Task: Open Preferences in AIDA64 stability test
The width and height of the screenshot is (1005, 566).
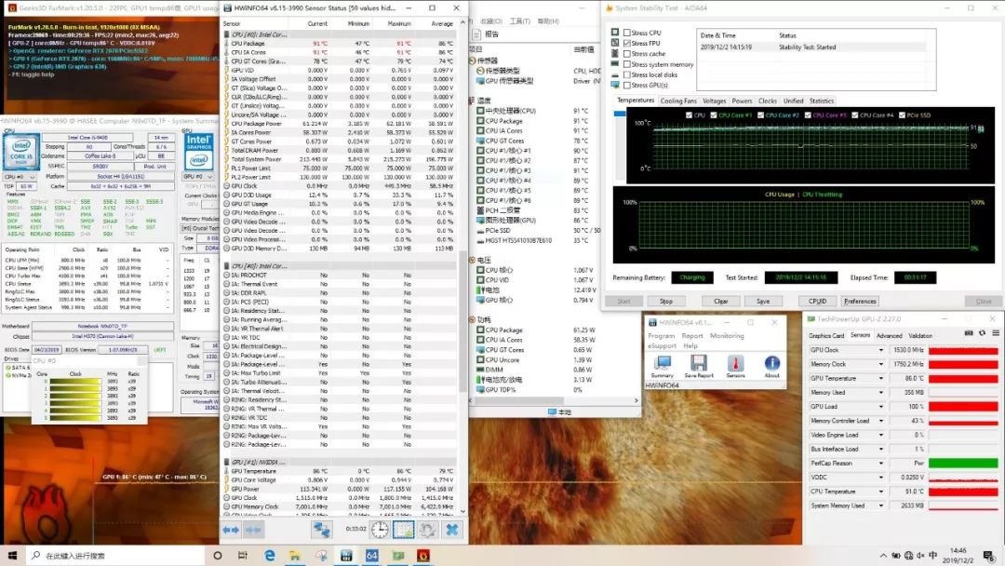Action: click(x=860, y=301)
